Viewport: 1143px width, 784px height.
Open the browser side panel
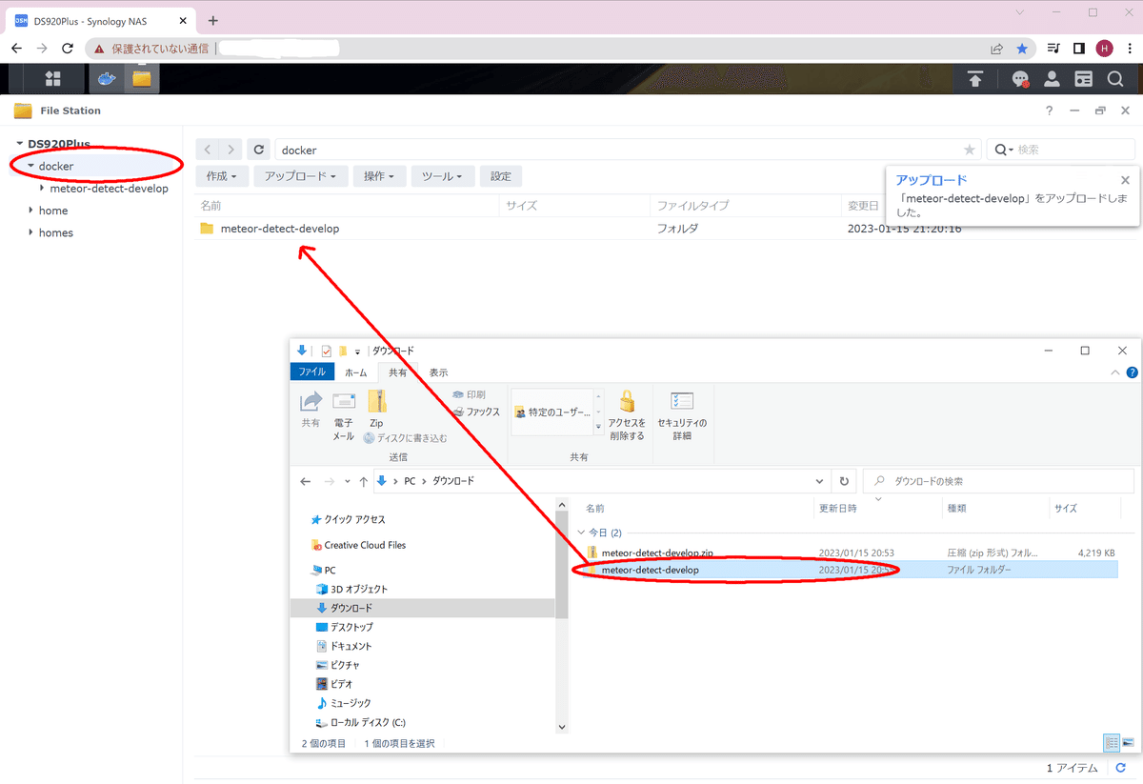1079,48
